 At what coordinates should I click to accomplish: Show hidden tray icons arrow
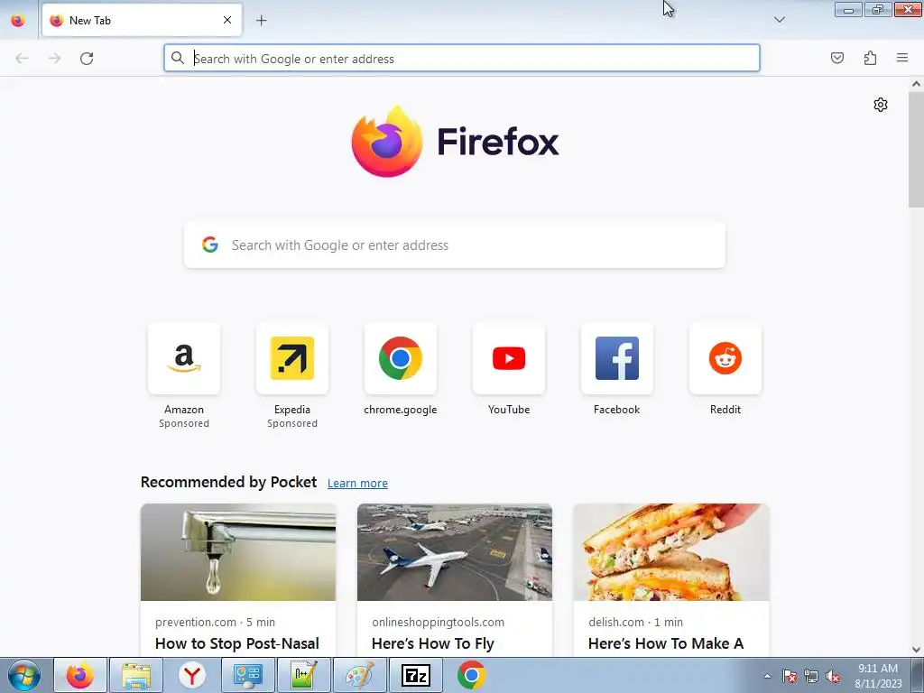pyautogui.click(x=767, y=676)
